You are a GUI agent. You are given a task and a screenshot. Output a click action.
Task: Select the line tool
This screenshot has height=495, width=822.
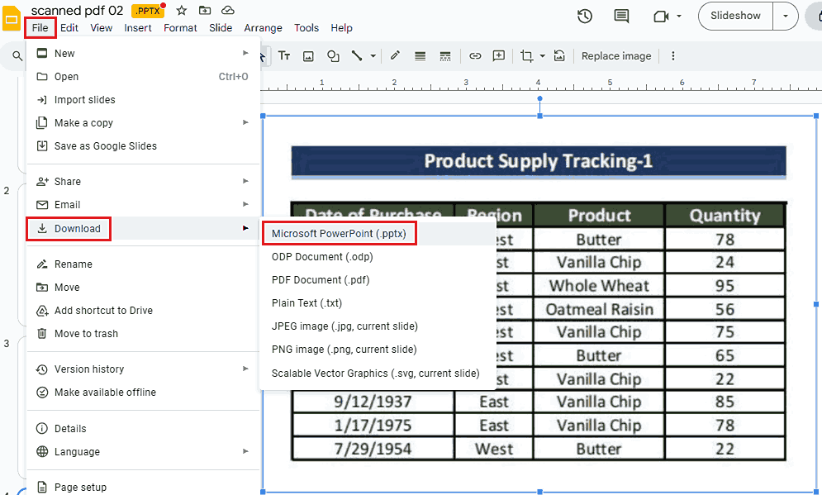(357, 55)
